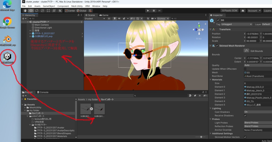
Task: Select the Scale tool
Action: (42, 11)
